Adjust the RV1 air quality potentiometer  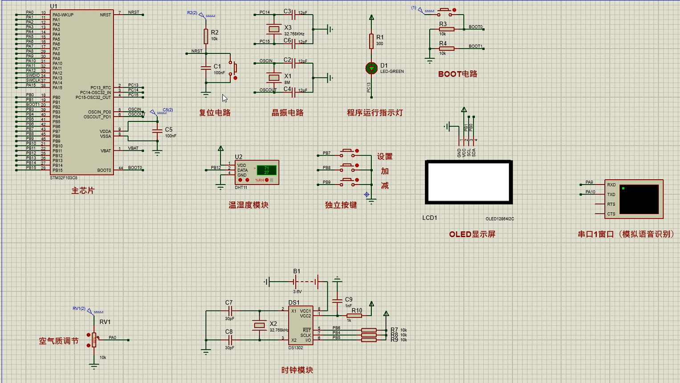pos(94,340)
